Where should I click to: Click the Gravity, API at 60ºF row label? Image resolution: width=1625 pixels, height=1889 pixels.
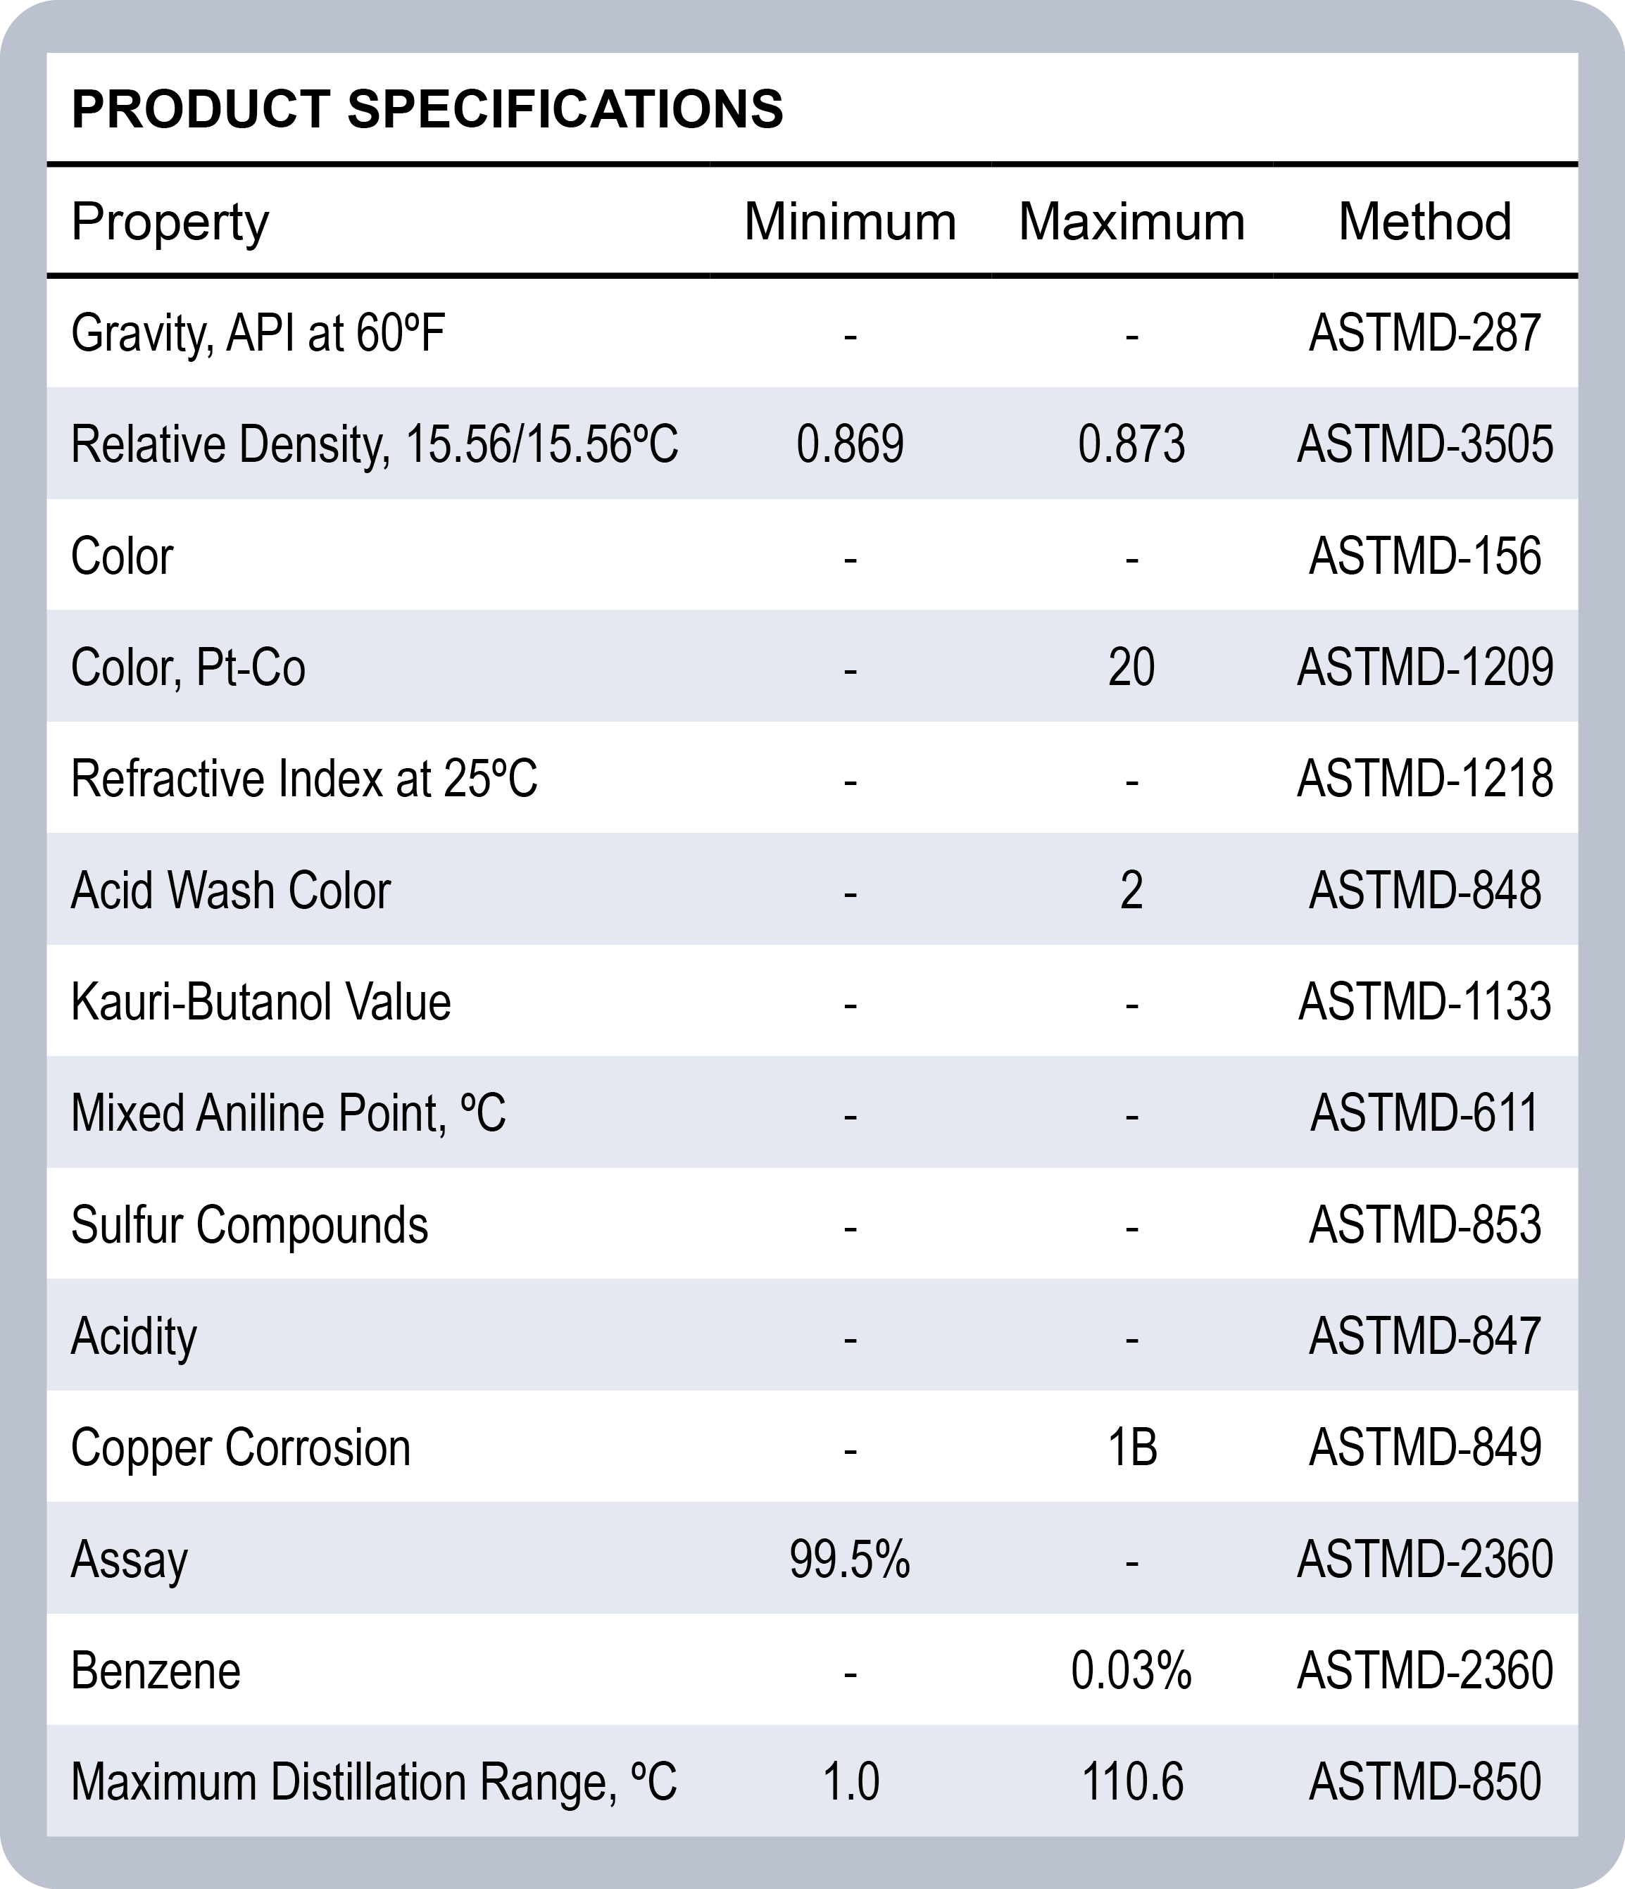tap(258, 333)
